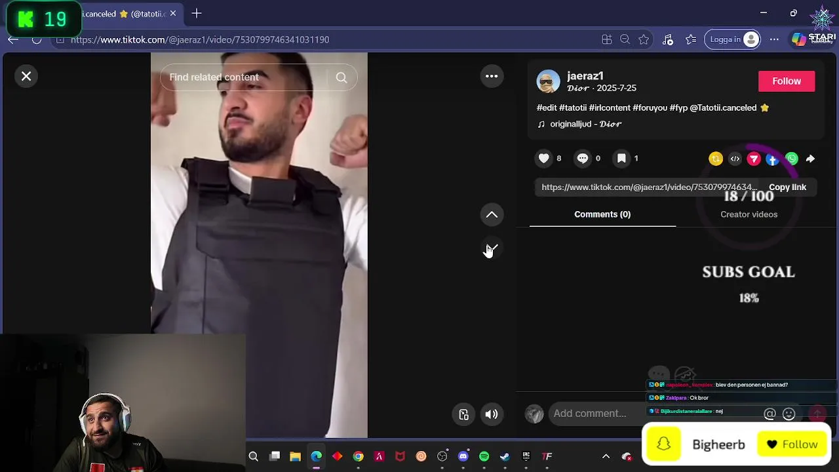The height and width of the screenshot is (472, 839).
Task: Open the #fyp hashtag
Action: click(x=678, y=108)
